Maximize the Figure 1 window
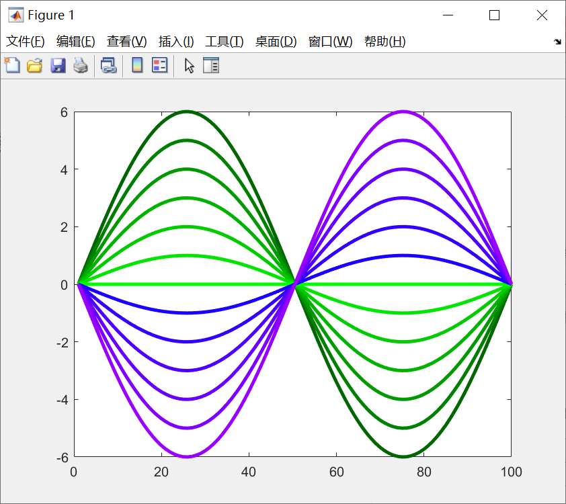 (x=494, y=15)
